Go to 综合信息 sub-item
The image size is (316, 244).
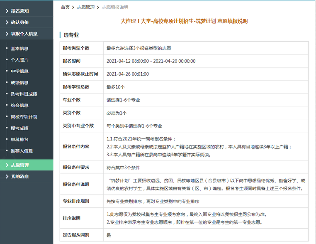19,105
